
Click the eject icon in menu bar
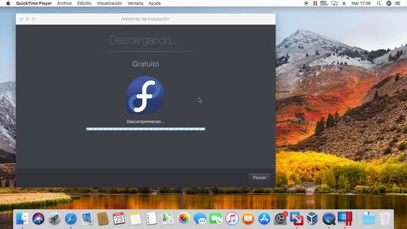coord(344,3)
